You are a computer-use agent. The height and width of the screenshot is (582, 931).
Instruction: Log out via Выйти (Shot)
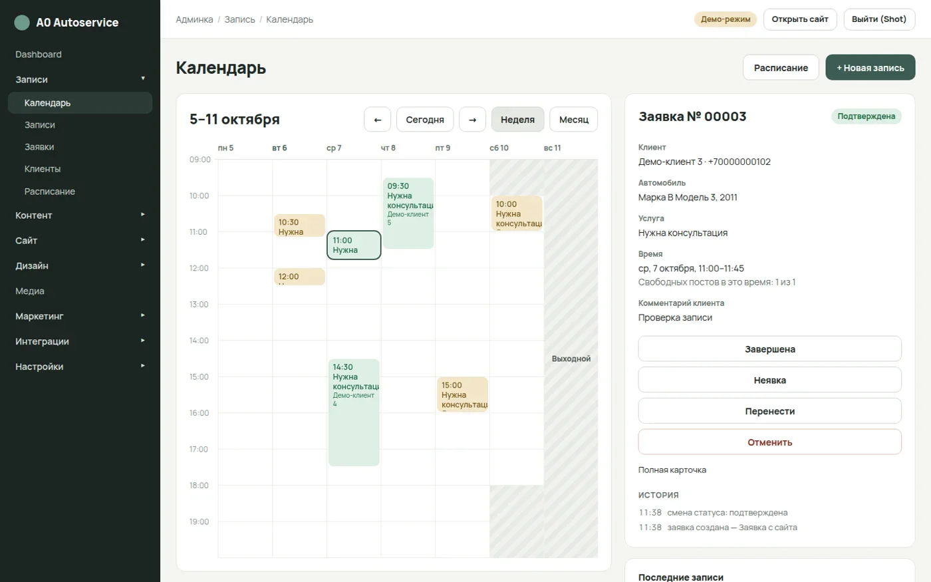[x=879, y=19]
